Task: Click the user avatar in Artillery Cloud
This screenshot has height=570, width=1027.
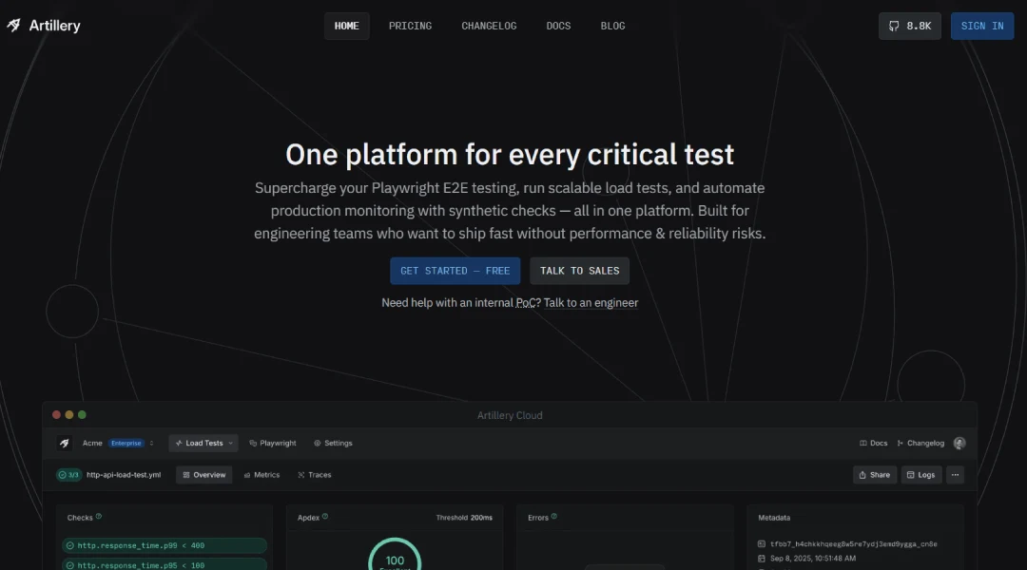Action: pyautogui.click(x=959, y=443)
